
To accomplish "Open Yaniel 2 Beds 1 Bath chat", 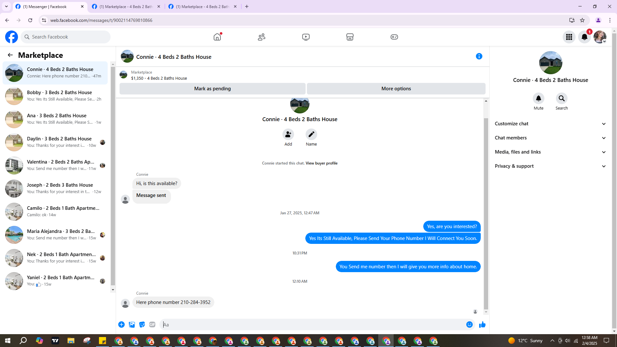I will tap(55, 281).
